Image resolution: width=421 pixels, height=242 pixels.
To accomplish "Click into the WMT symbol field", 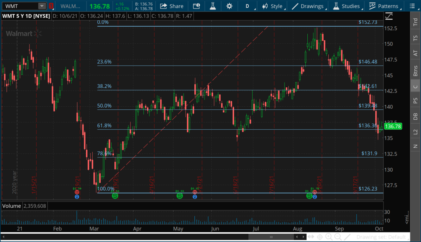I will [x=20, y=6].
